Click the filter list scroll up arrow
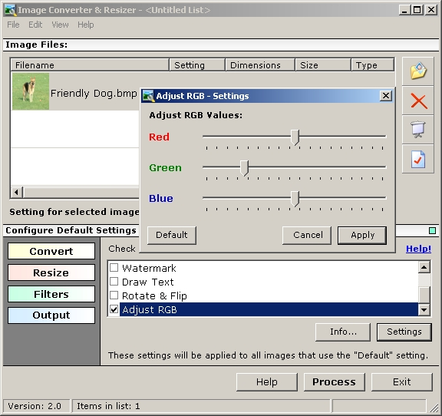Screen dimensions: 442x416 424,267
